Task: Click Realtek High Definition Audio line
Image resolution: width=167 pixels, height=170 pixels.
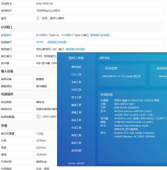Action: tap(131, 126)
